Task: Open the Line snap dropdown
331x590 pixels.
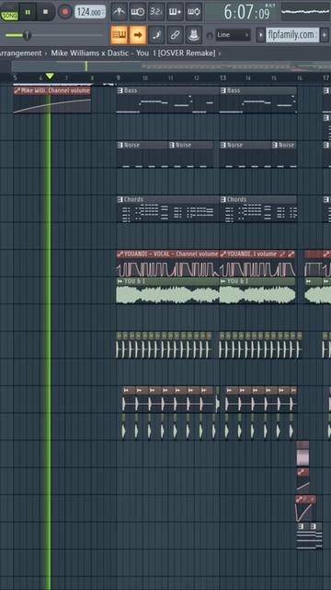Action: [x=233, y=35]
